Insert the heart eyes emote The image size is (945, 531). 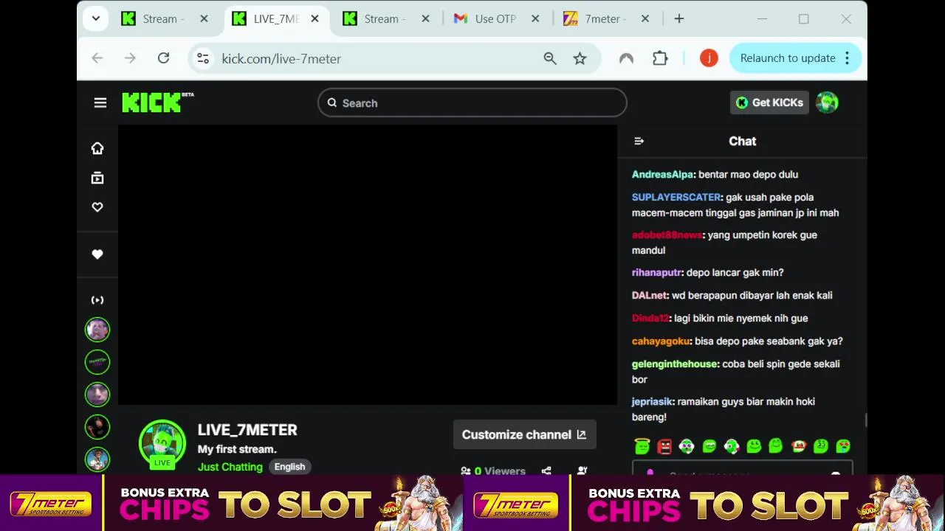tap(843, 446)
